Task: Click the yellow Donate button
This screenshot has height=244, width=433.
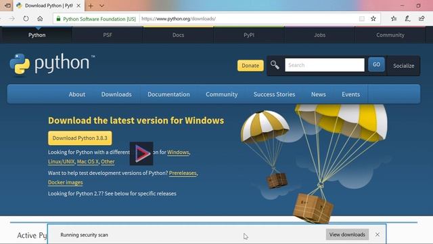Action: pyautogui.click(x=250, y=66)
